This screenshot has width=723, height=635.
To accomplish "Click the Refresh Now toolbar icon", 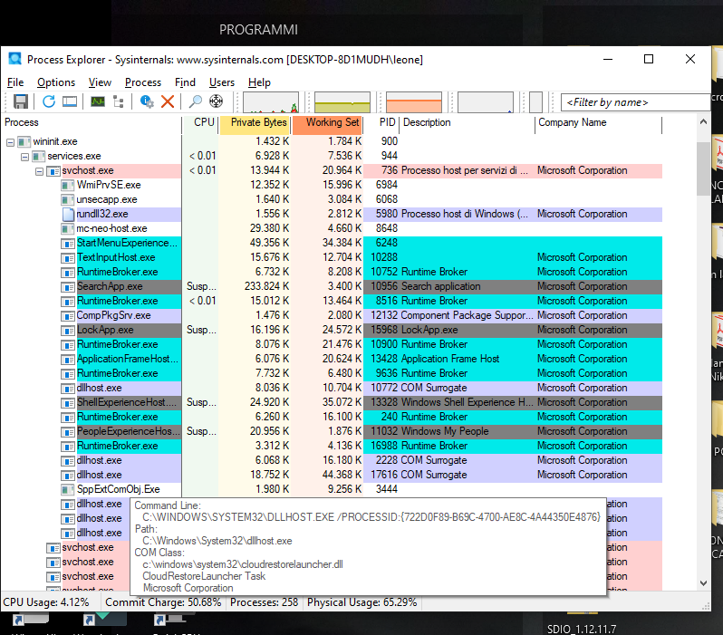I will click(x=49, y=101).
